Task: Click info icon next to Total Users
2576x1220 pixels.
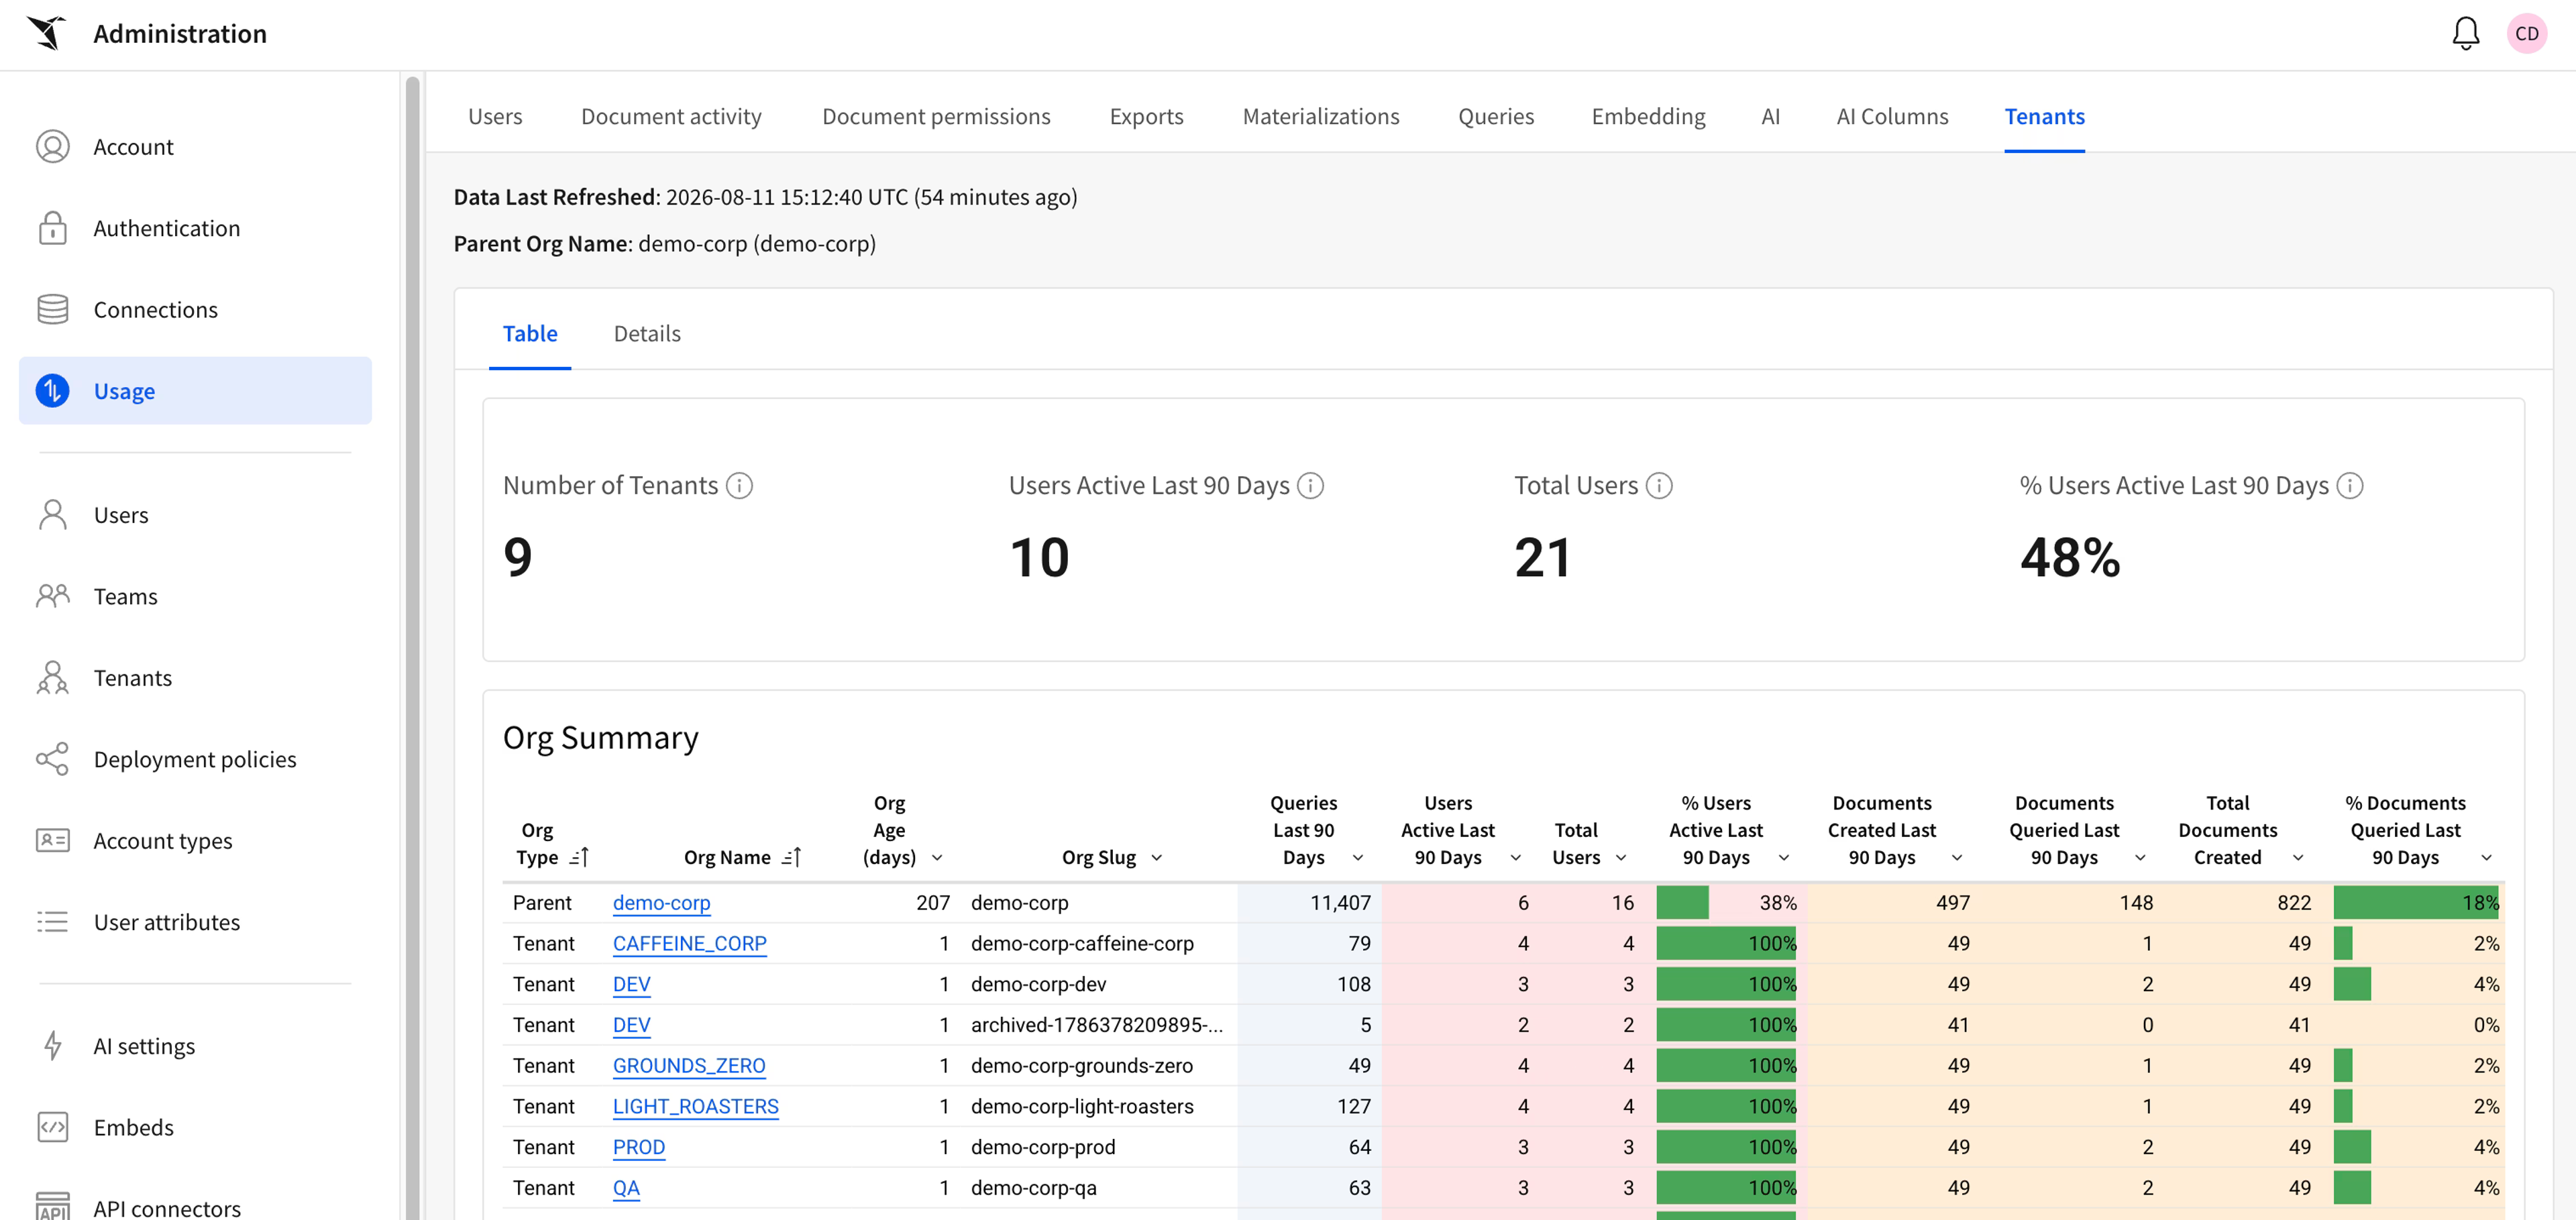Action: tap(1659, 486)
